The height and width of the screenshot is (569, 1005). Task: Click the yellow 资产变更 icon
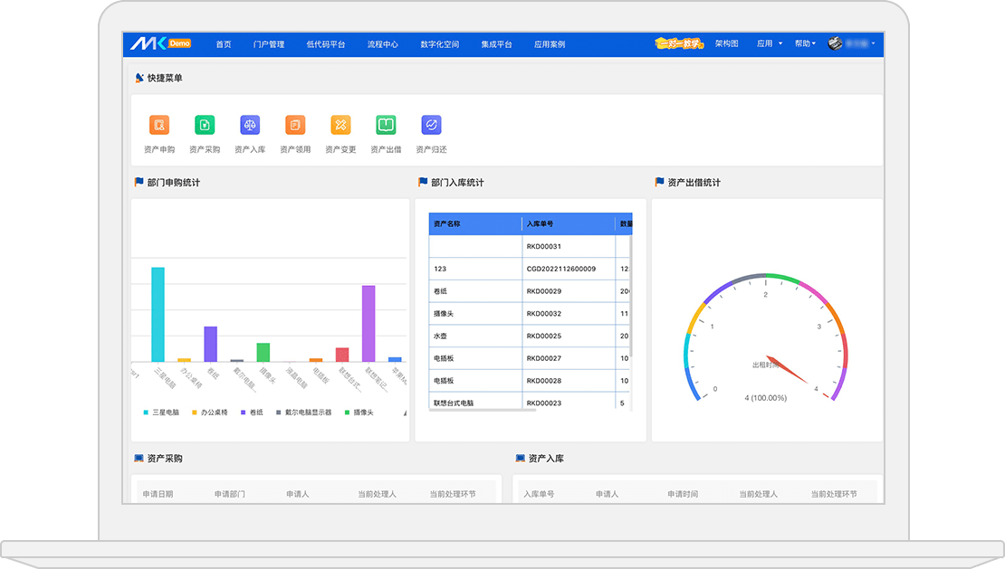click(x=340, y=126)
